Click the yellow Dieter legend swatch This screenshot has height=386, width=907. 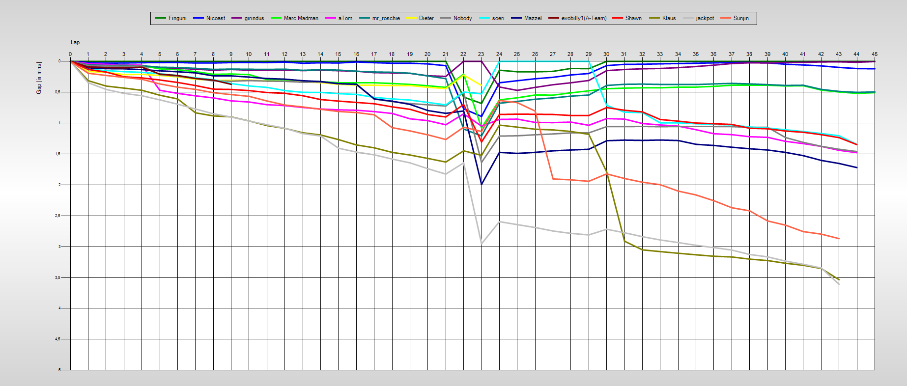[x=411, y=18]
